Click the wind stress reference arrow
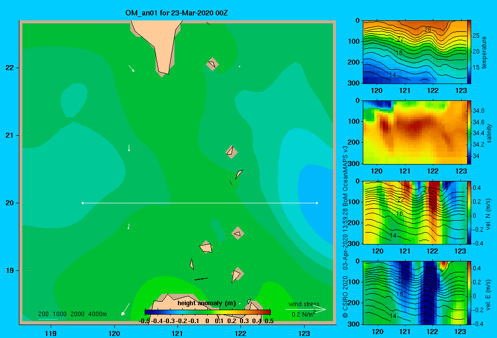This screenshot has width=497, height=338. pos(306,310)
